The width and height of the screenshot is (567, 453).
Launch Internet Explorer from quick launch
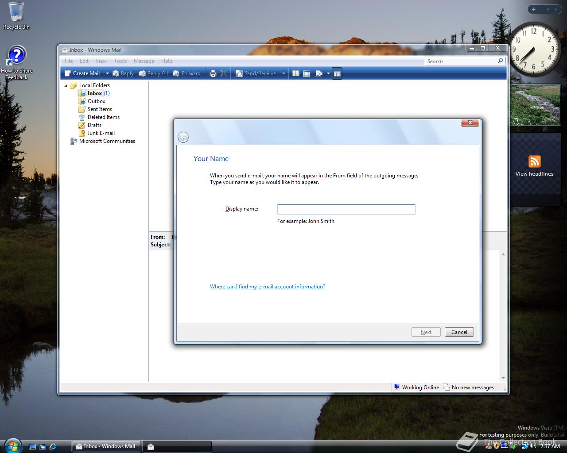53,446
